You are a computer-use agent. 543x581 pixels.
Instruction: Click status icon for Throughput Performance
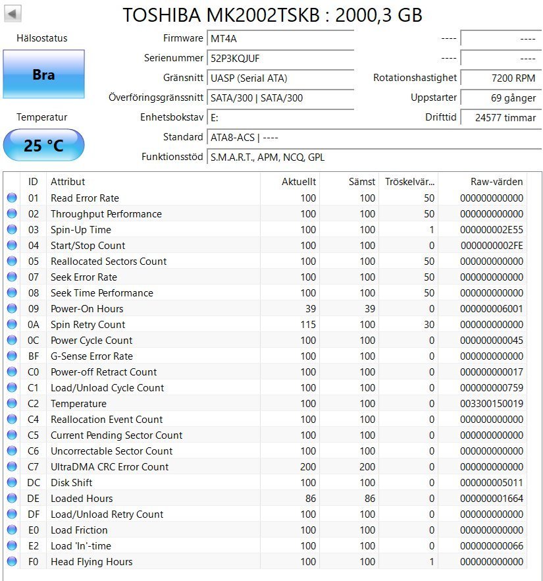pyautogui.click(x=12, y=213)
